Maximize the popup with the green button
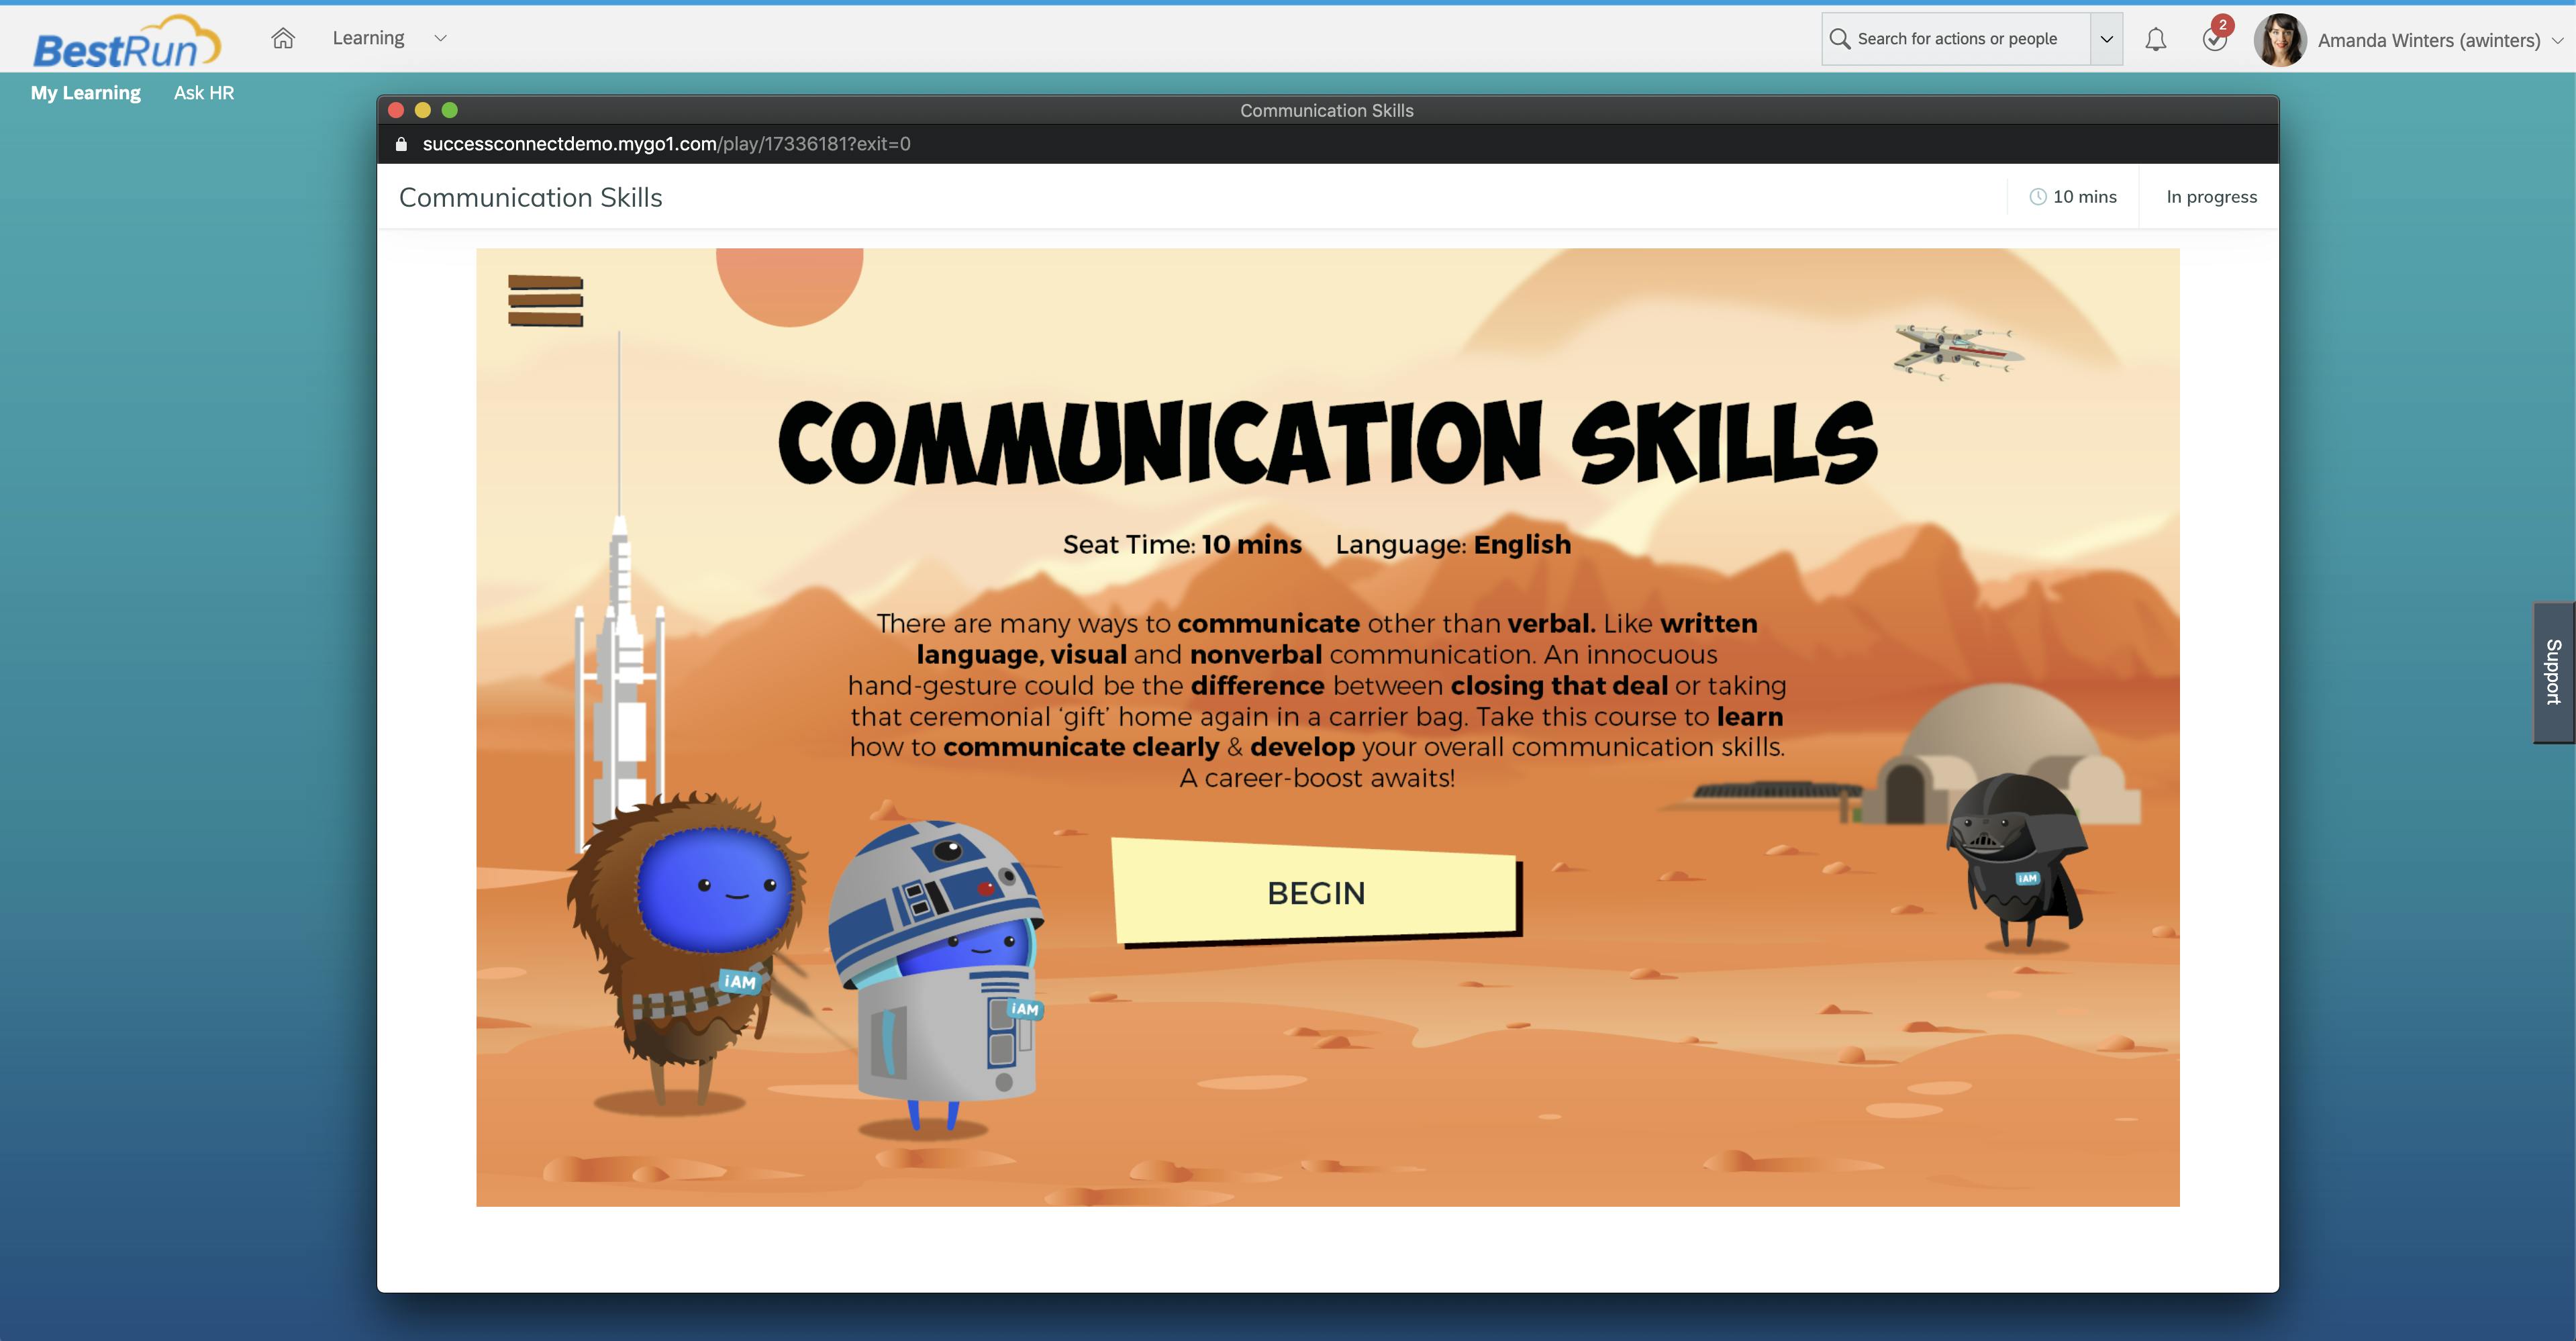The height and width of the screenshot is (1341, 2576). 450,110
